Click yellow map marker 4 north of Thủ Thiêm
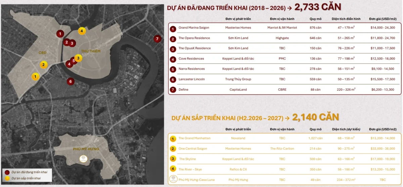The width and height of the screenshot is (403, 187). click(x=82, y=31)
